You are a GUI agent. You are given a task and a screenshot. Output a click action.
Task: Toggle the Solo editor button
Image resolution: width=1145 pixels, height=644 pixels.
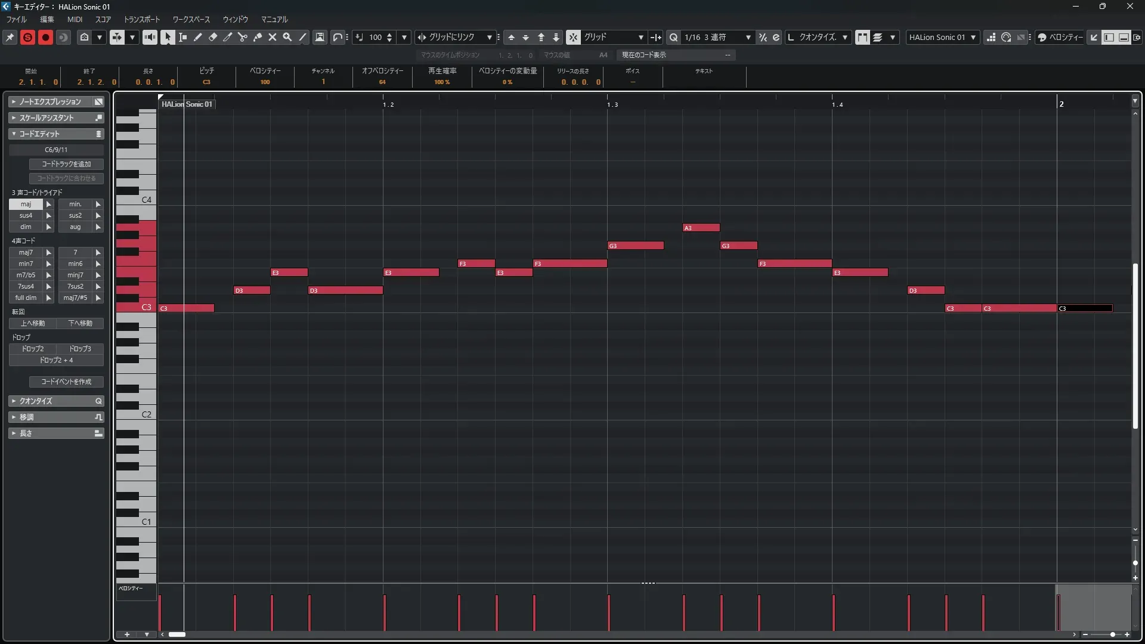[x=27, y=37]
